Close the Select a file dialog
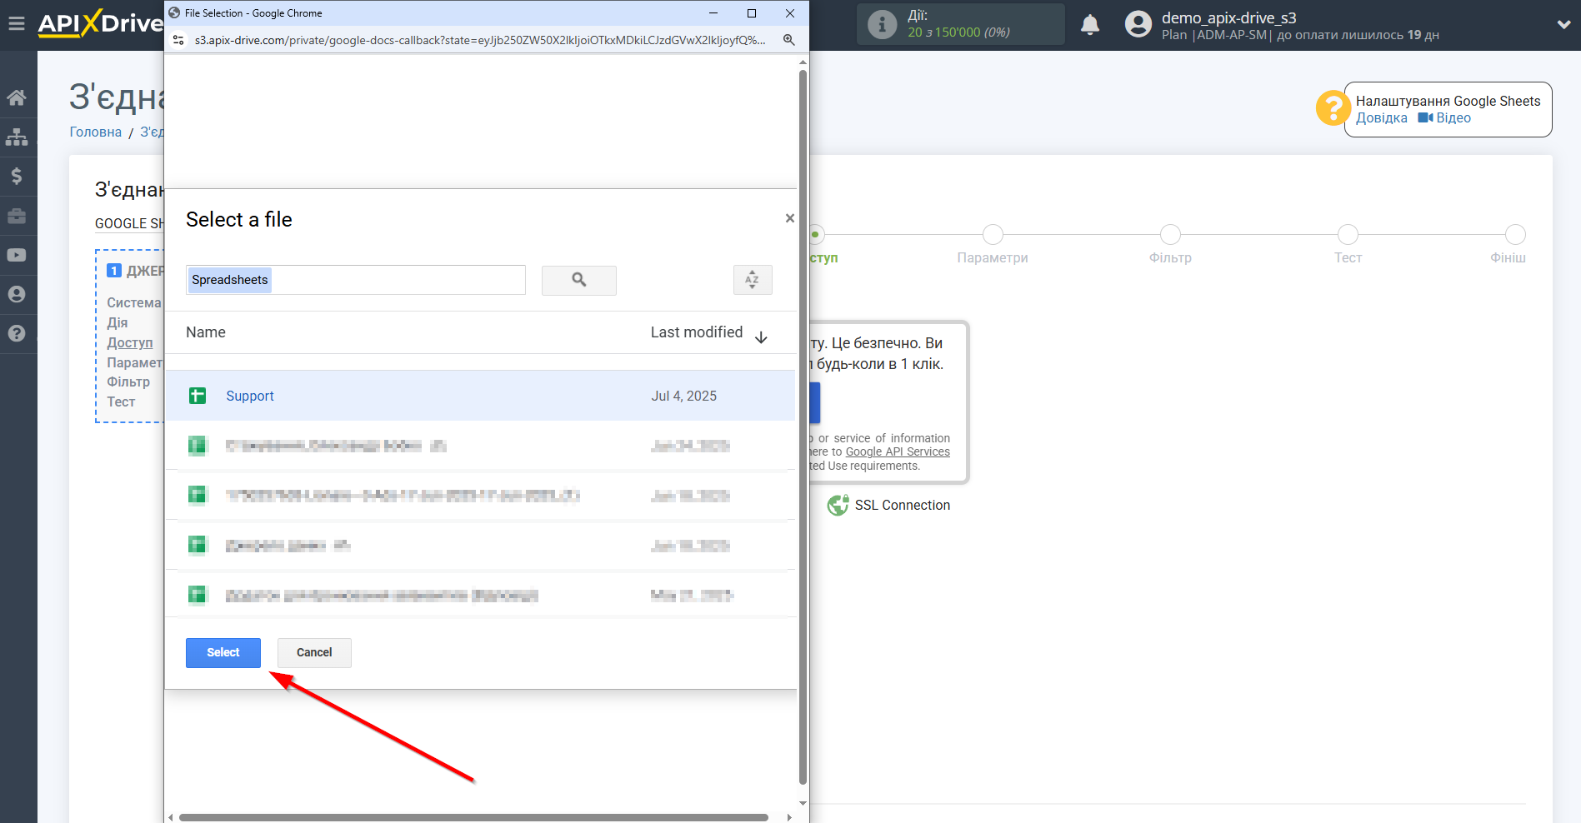 [790, 218]
